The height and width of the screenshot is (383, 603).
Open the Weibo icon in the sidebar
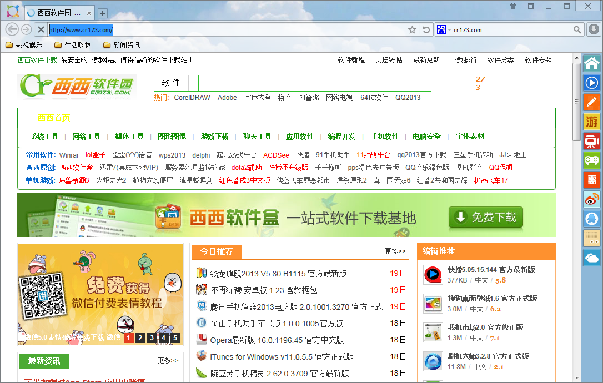tap(592, 199)
